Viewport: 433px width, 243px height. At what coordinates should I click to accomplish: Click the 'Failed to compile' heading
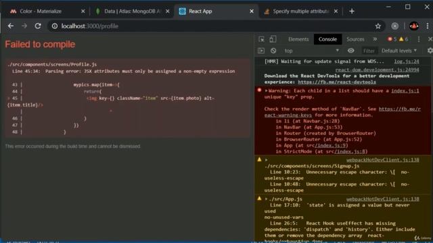coord(40,44)
